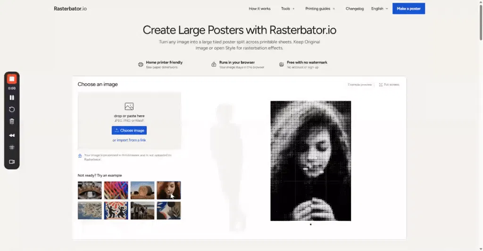Open the English language dropdown
Image resolution: width=483 pixels, height=251 pixels.
click(380, 8)
